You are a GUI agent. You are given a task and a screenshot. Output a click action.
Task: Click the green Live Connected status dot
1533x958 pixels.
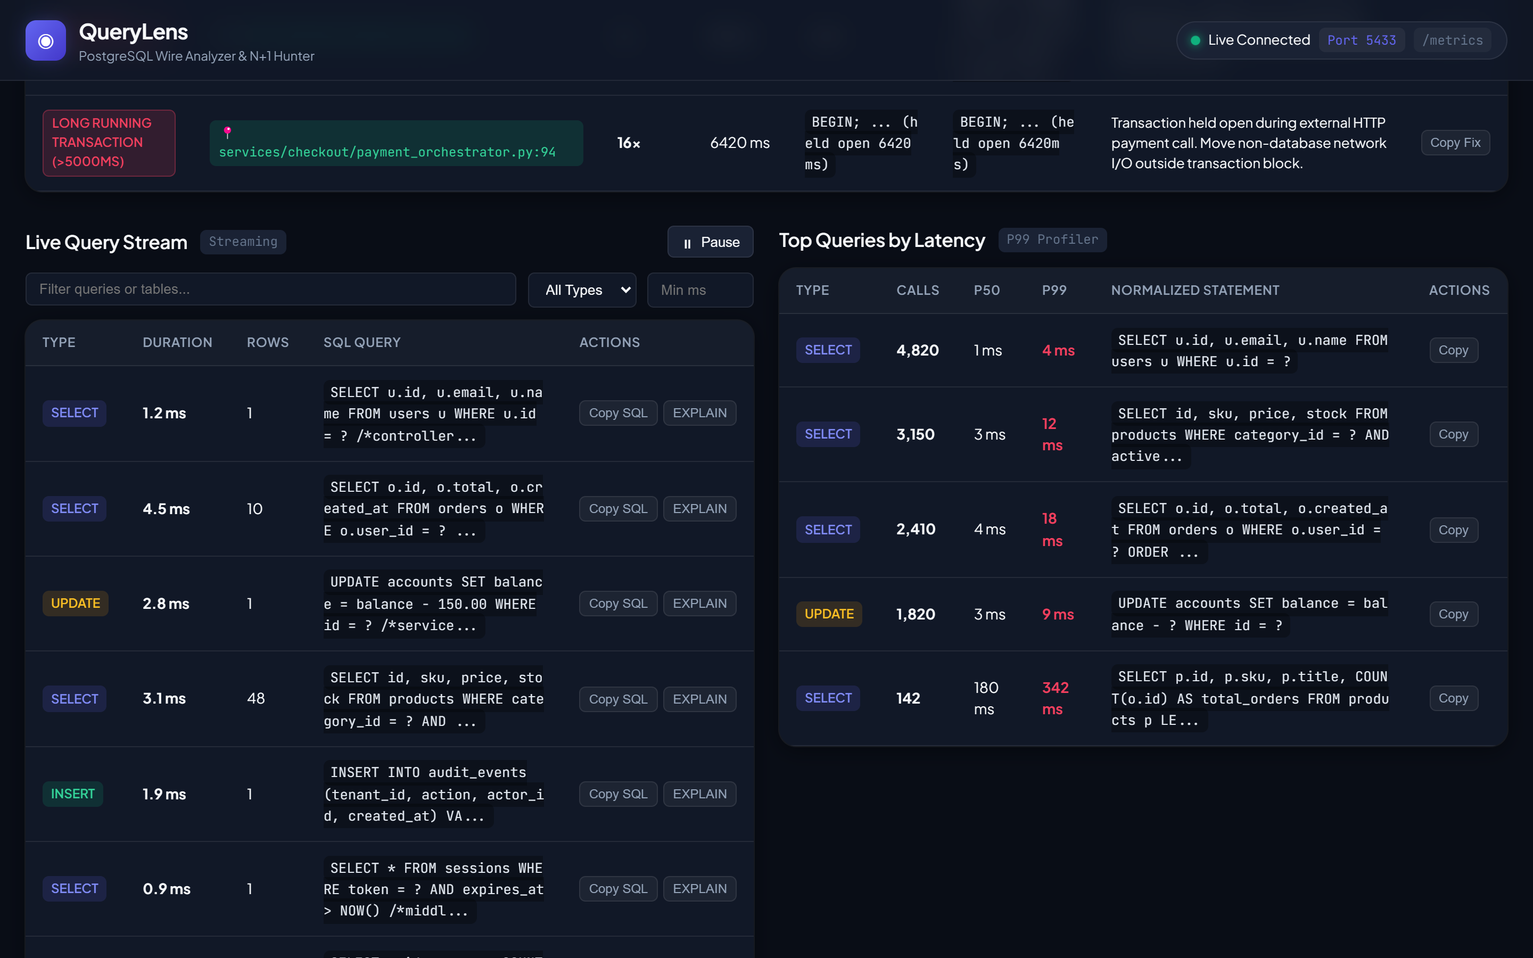coord(1196,40)
